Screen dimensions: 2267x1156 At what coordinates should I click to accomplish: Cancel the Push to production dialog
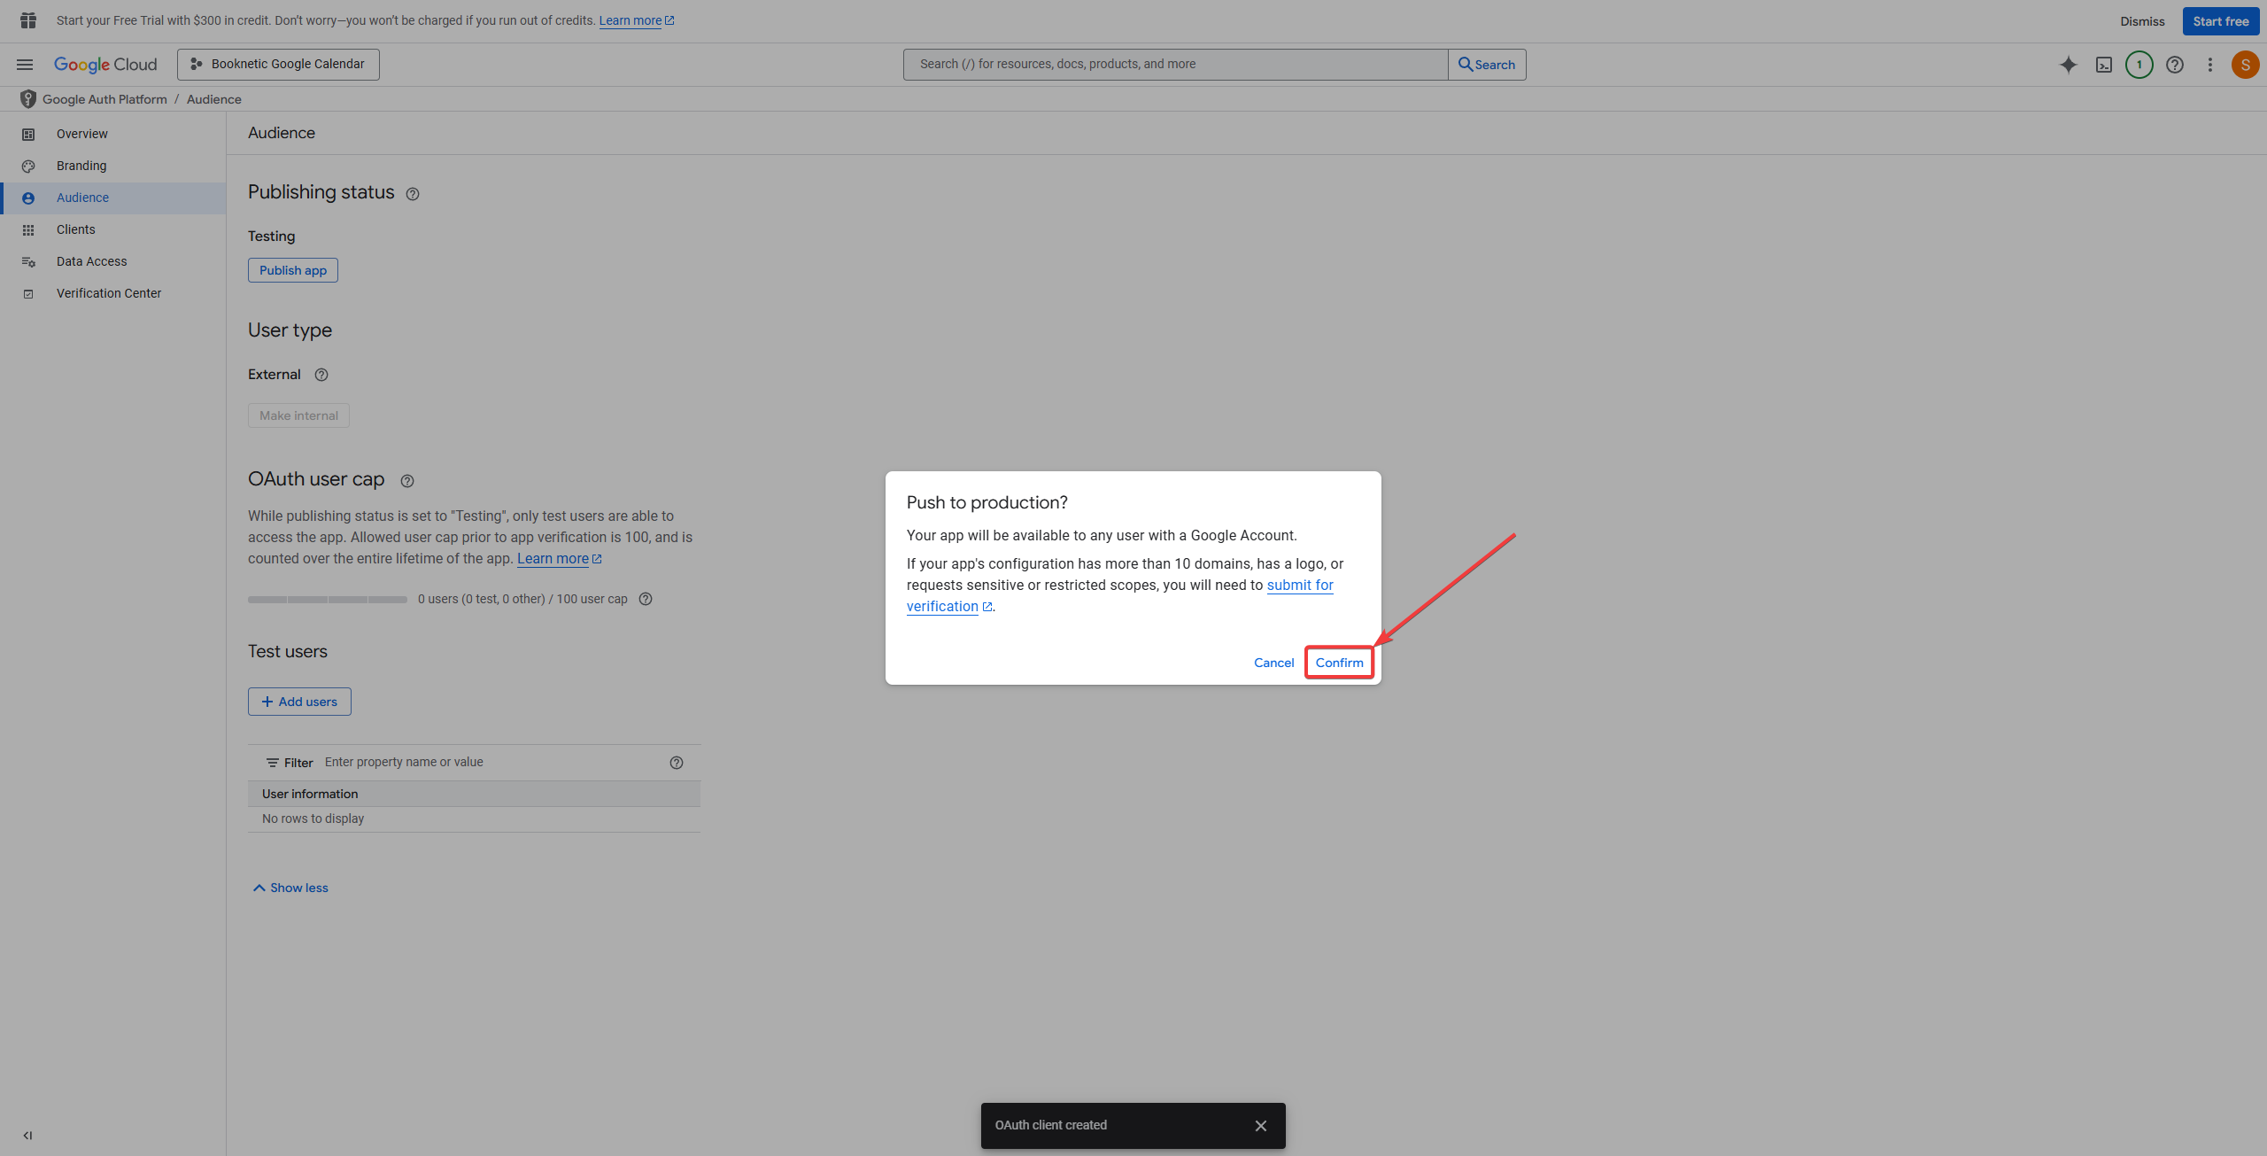(1273, 663)
